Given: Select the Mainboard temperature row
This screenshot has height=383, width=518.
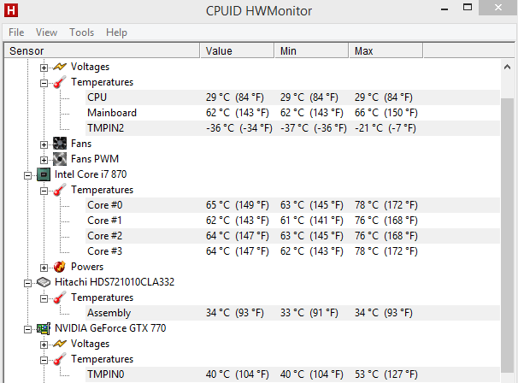Looking at the screenshot, I should (292, 113).
